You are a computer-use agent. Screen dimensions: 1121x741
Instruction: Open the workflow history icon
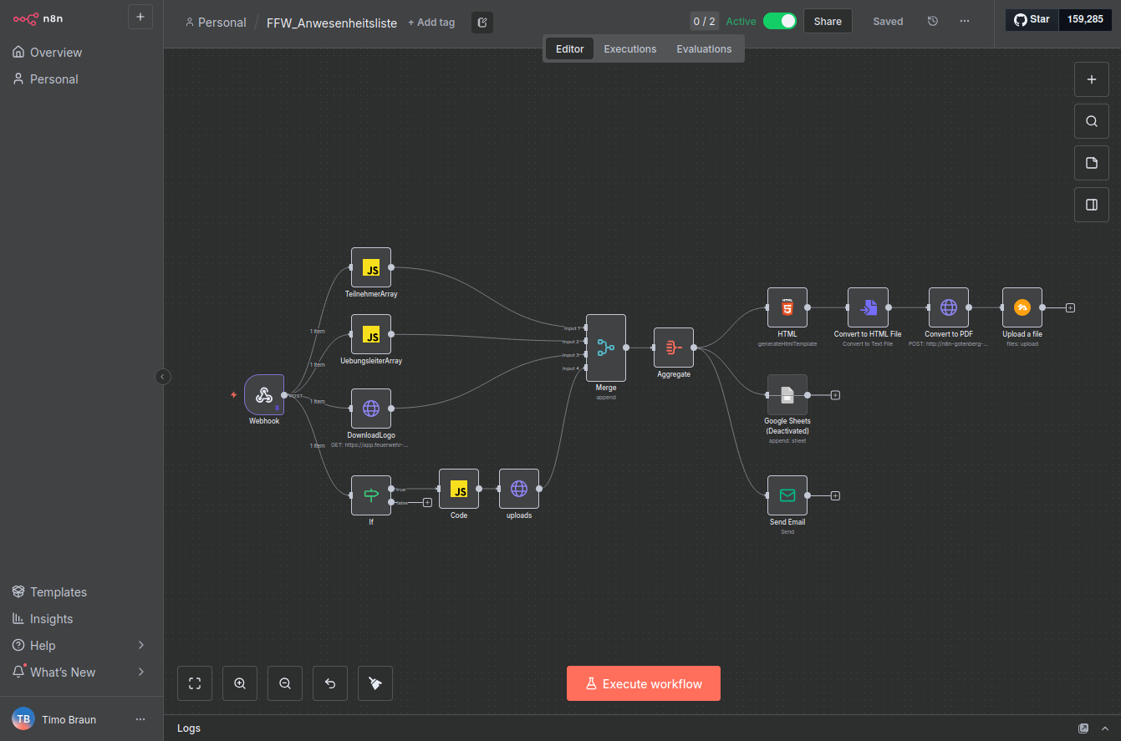(933, 22)
